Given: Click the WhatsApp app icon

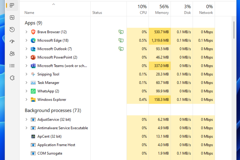Looking at the screenshot, I should [33, 91].
